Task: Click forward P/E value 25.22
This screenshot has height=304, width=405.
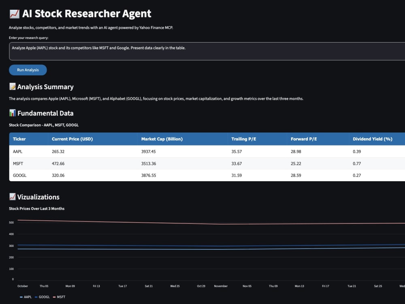Action: click(296, 163)
